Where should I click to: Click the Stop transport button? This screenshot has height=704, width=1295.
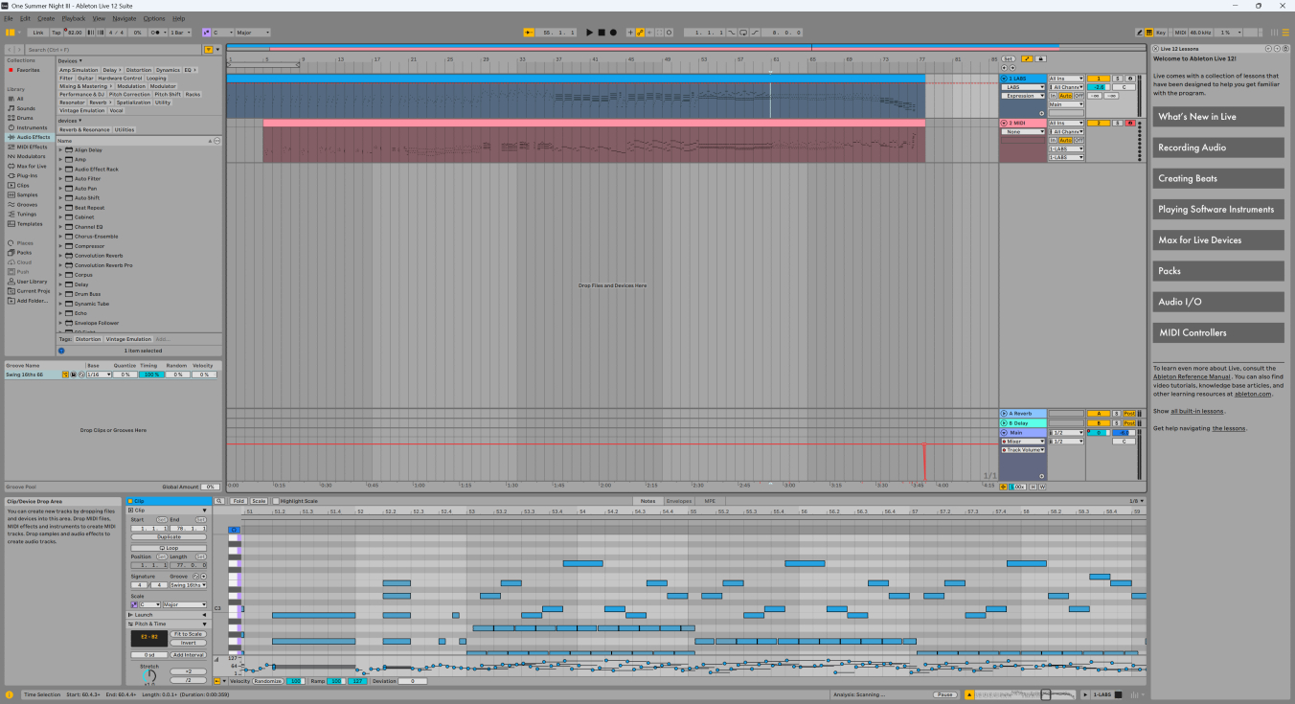click(x=602, y=33)
